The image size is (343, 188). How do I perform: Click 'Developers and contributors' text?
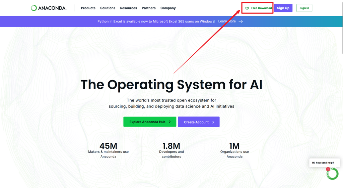click(x=171, y=154)
